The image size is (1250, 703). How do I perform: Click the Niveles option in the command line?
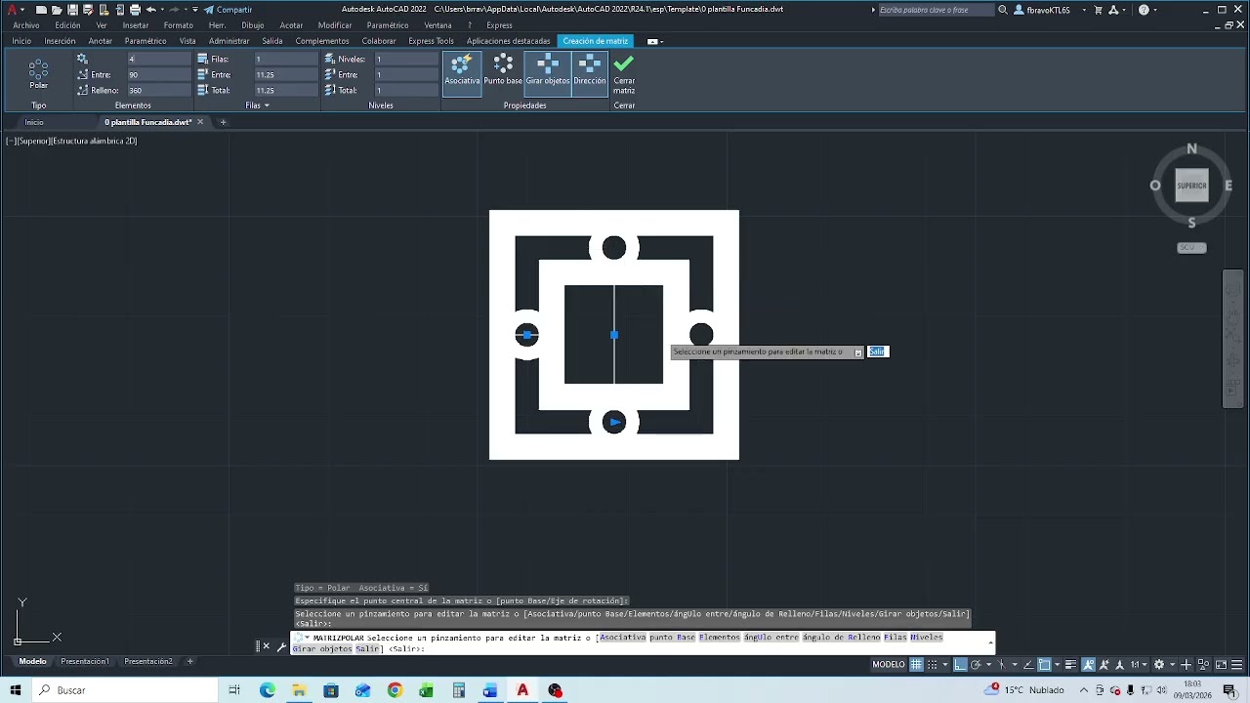pos(926,637)
